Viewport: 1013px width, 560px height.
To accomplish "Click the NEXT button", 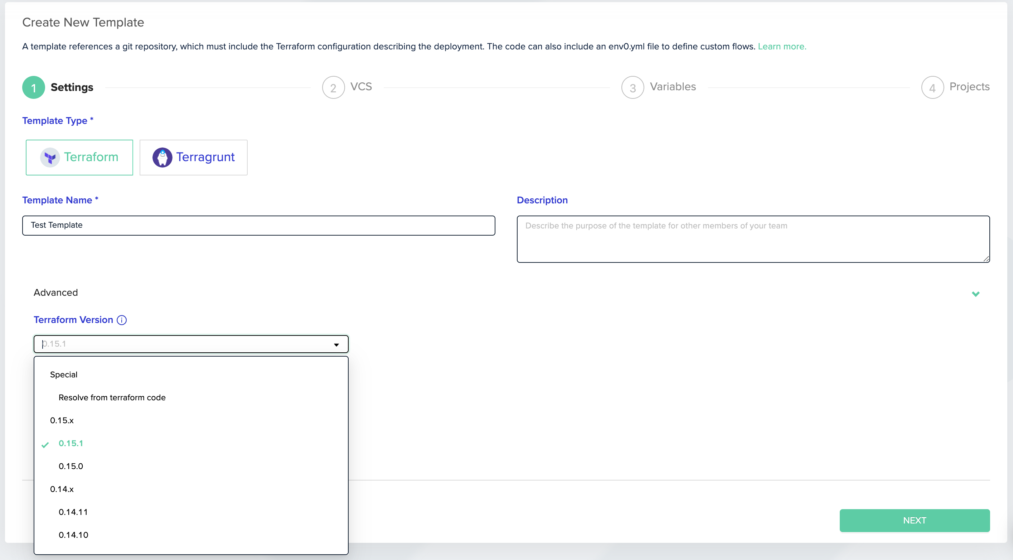I will point(915,520).
